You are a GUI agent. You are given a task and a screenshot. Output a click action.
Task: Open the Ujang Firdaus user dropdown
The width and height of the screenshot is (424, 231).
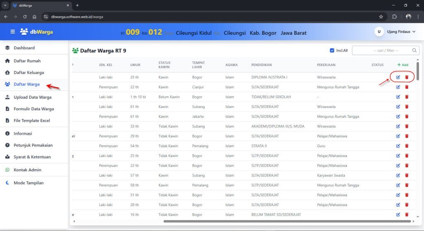(x=395, y=32)
